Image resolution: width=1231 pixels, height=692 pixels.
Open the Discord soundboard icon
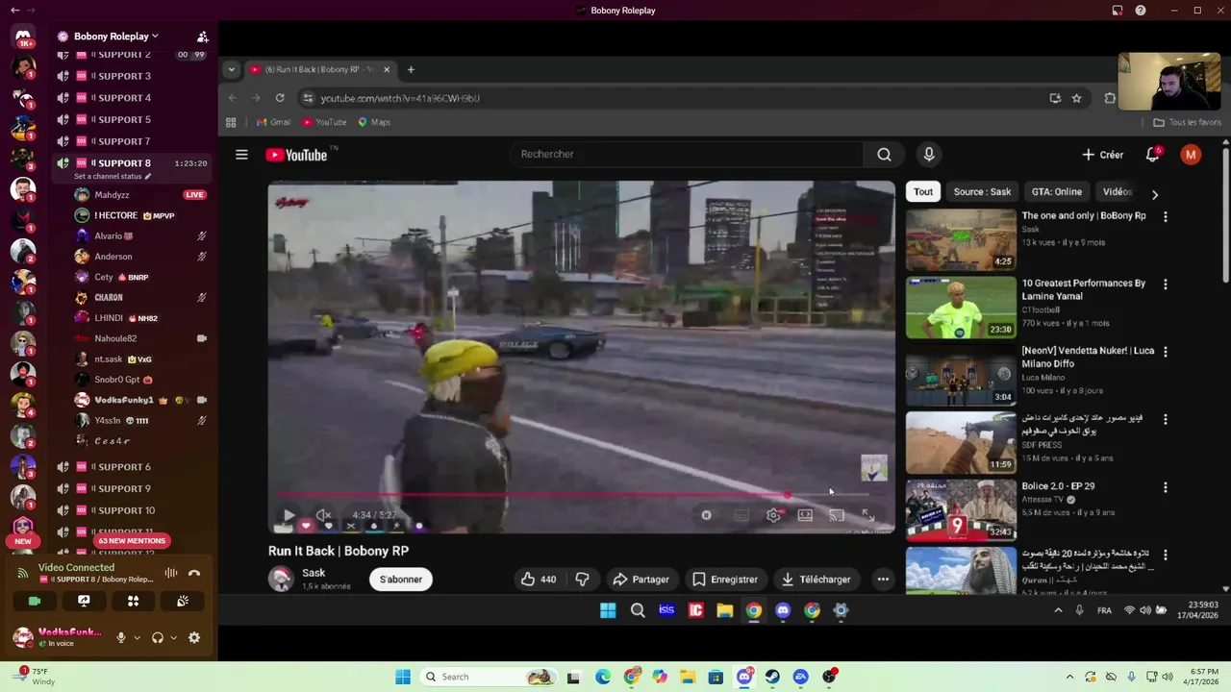pyautogui.click(x=182, y=601)
